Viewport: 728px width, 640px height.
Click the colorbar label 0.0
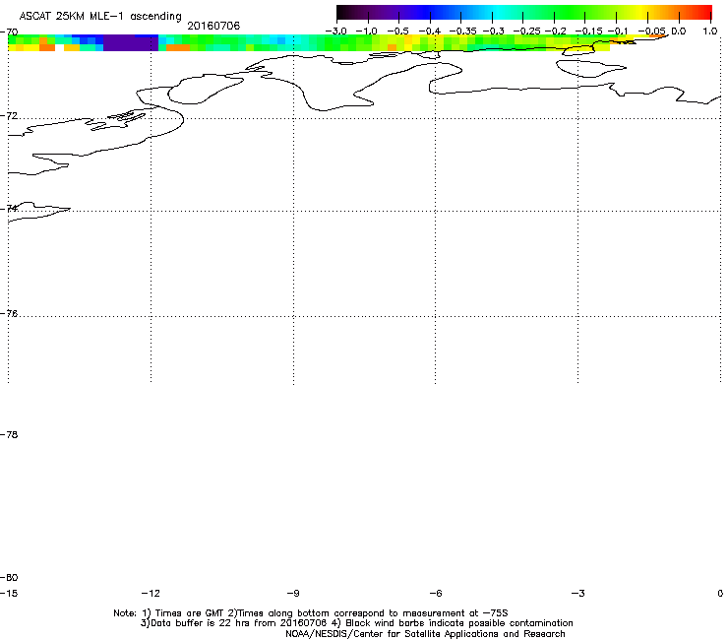679,32
